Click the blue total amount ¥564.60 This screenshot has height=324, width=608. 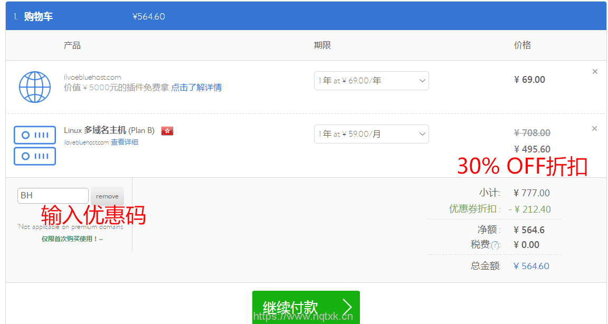coord(531,266)
